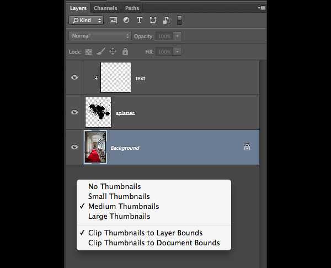Screen dimensions: 331x268
Task: Click lock image pixels brush icon
Action: point(100,51)
